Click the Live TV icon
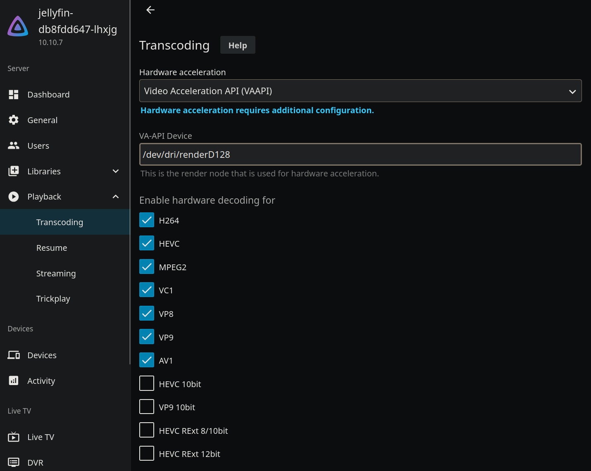 tap(14, 437)
